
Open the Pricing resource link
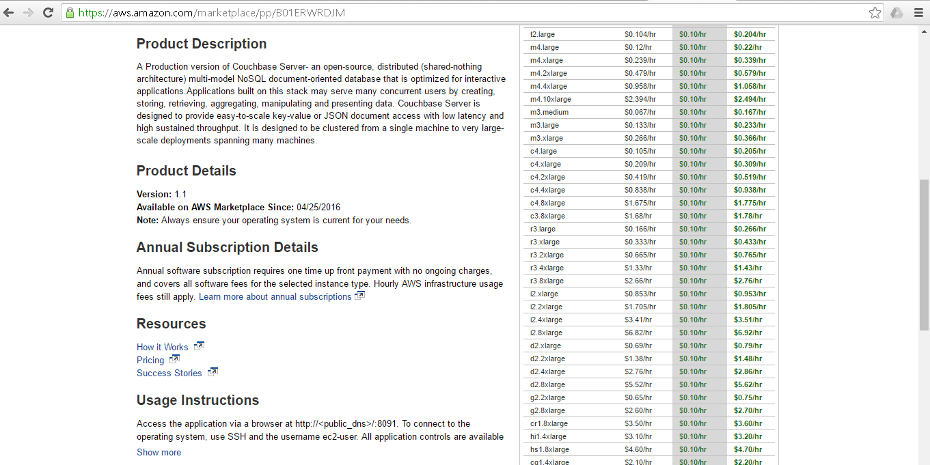click(149, 360)
